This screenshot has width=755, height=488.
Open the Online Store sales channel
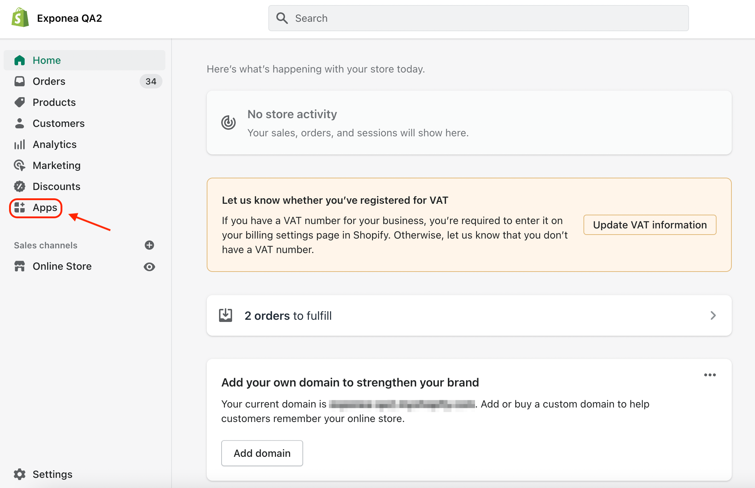tap(62, 266)
